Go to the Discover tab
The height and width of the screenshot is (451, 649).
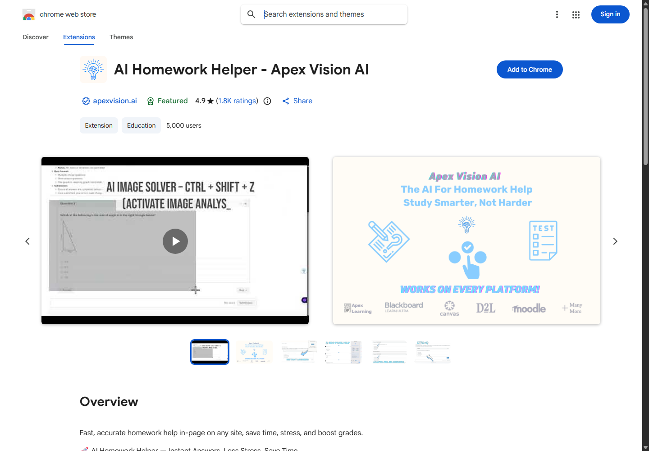coord(36,37)
